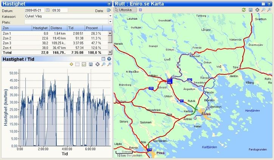
Task: Toggle chart grid lines display
Action: coord(77,65)
